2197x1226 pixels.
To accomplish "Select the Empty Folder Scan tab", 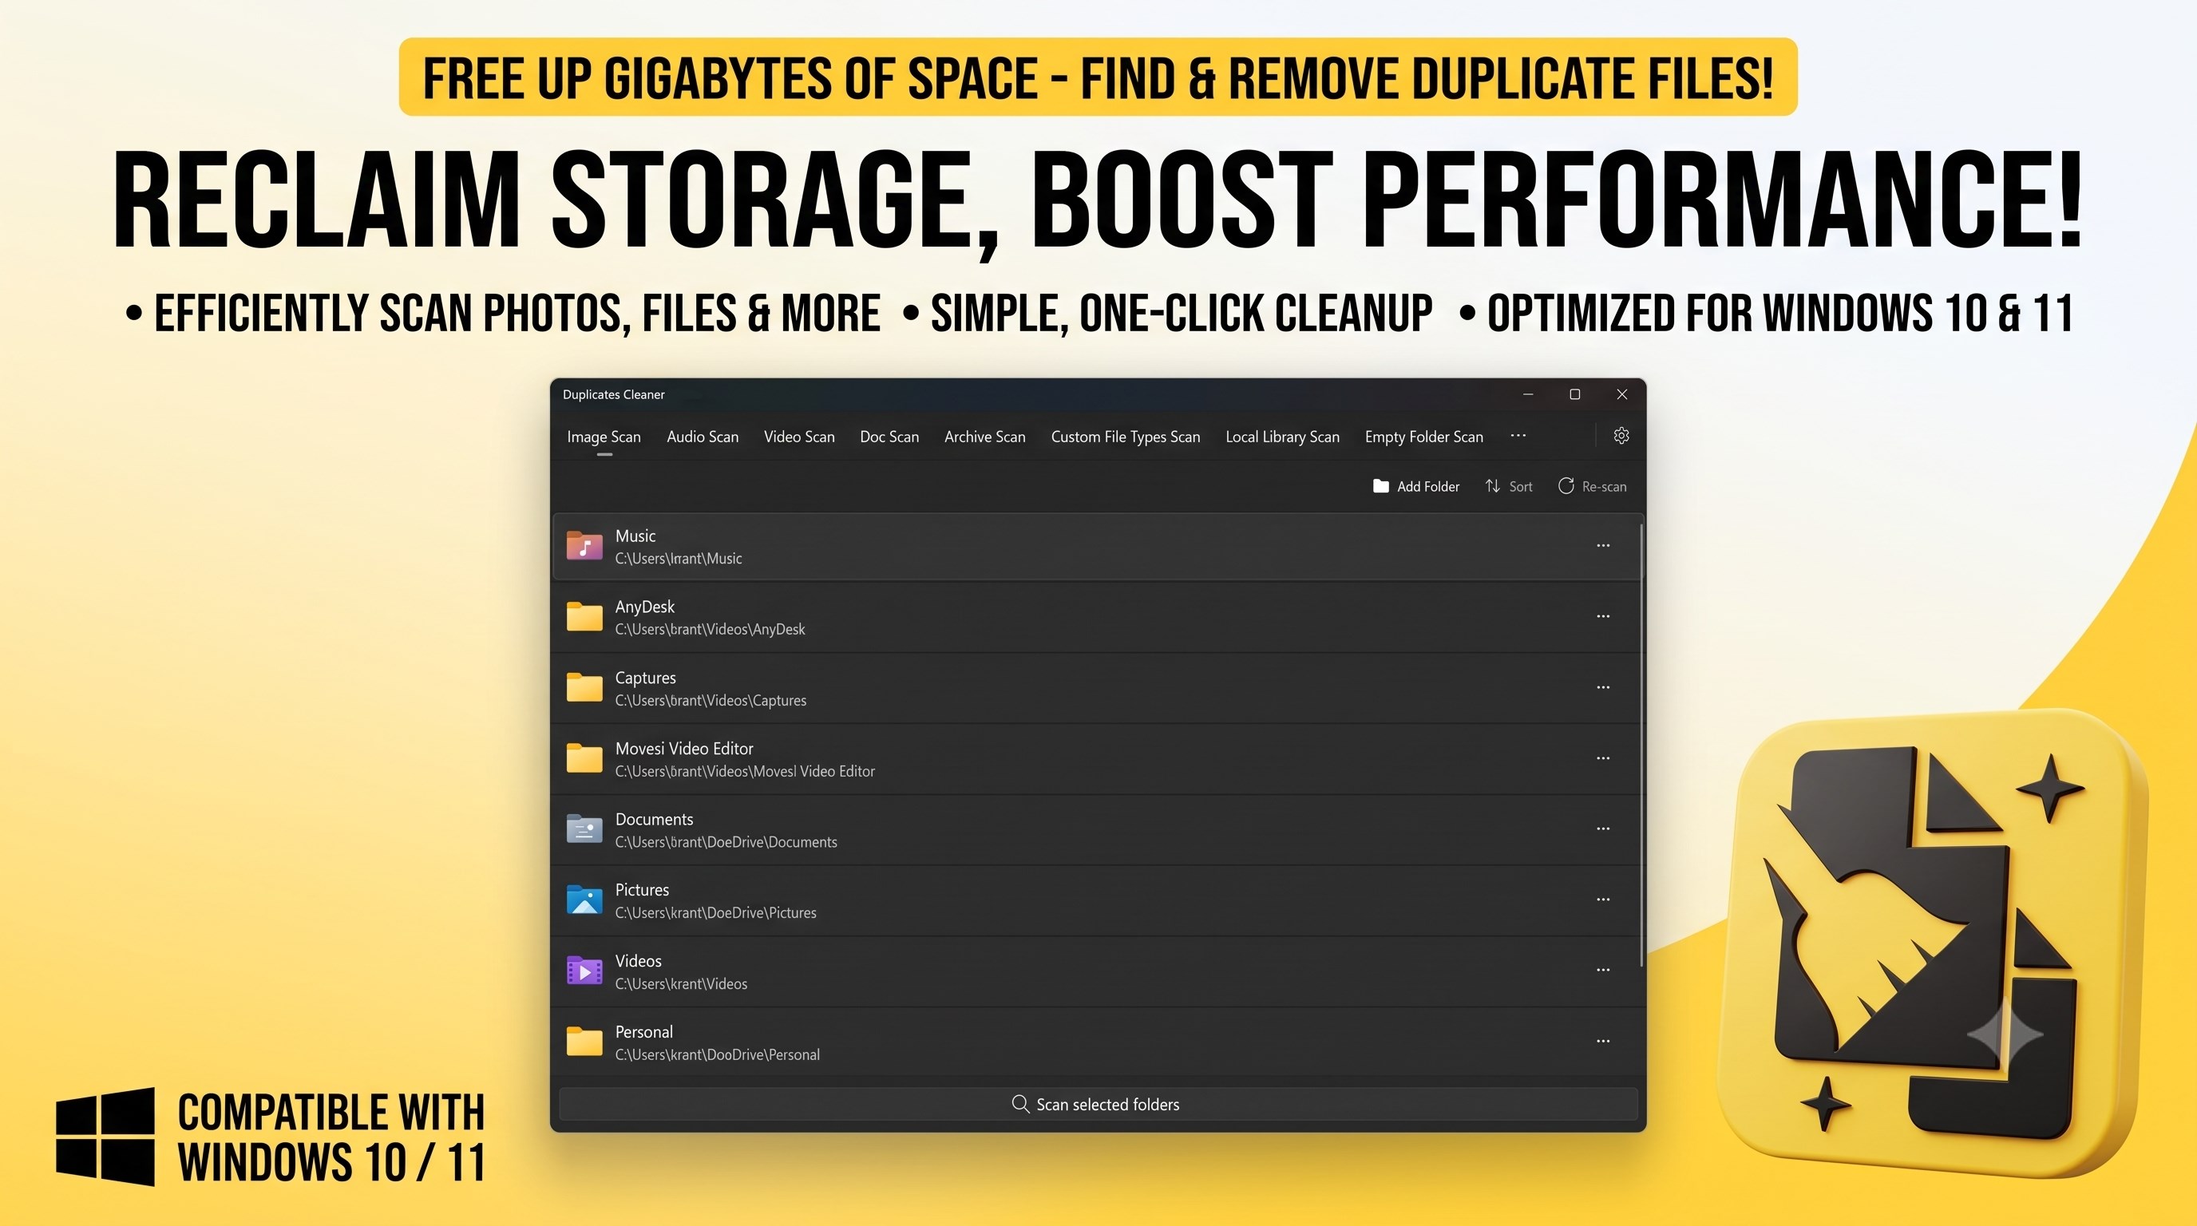I will coord(1424,437).
